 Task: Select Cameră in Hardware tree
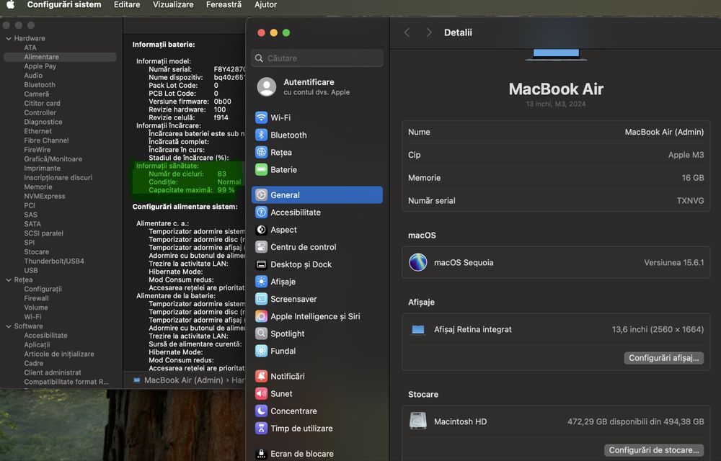(36, 94)
